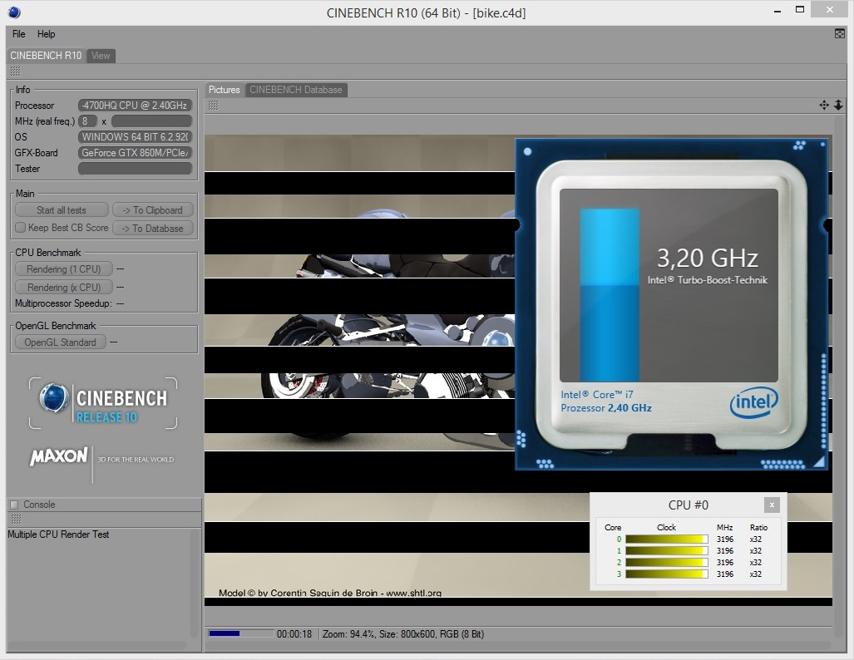Click the Multiprocessor Speedup label
Image resolution: width=854 pixels, height=660 pixels.
pos(63,303)
